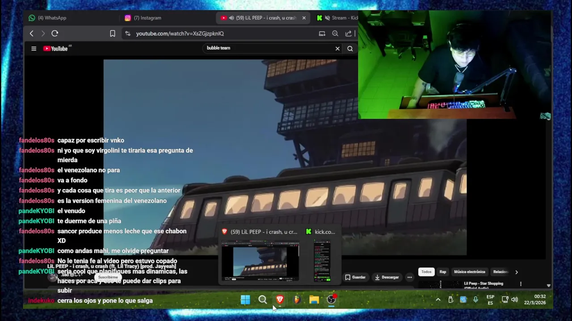Click username indekuko in chat overlay

click(x=41, y=300)
